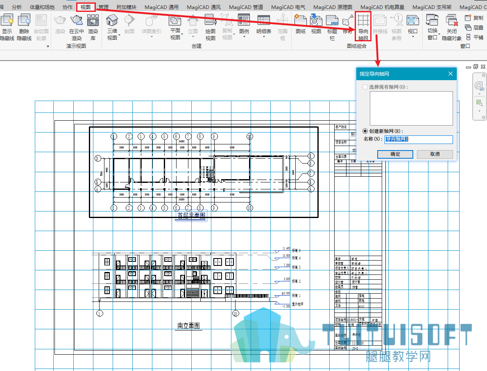Click the guide grid name input field
The height and width of the screenshot is (371, 487).
click(419, 139)
